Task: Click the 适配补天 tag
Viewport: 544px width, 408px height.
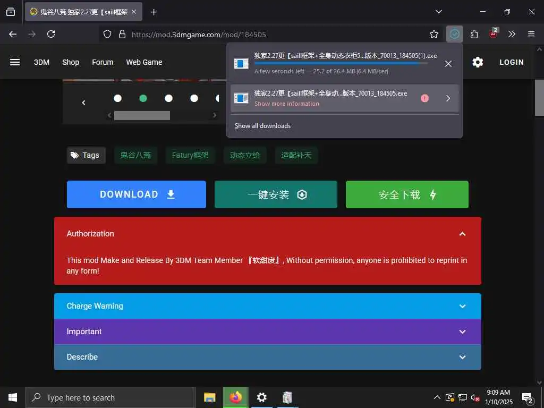Action: click(296, 155)
